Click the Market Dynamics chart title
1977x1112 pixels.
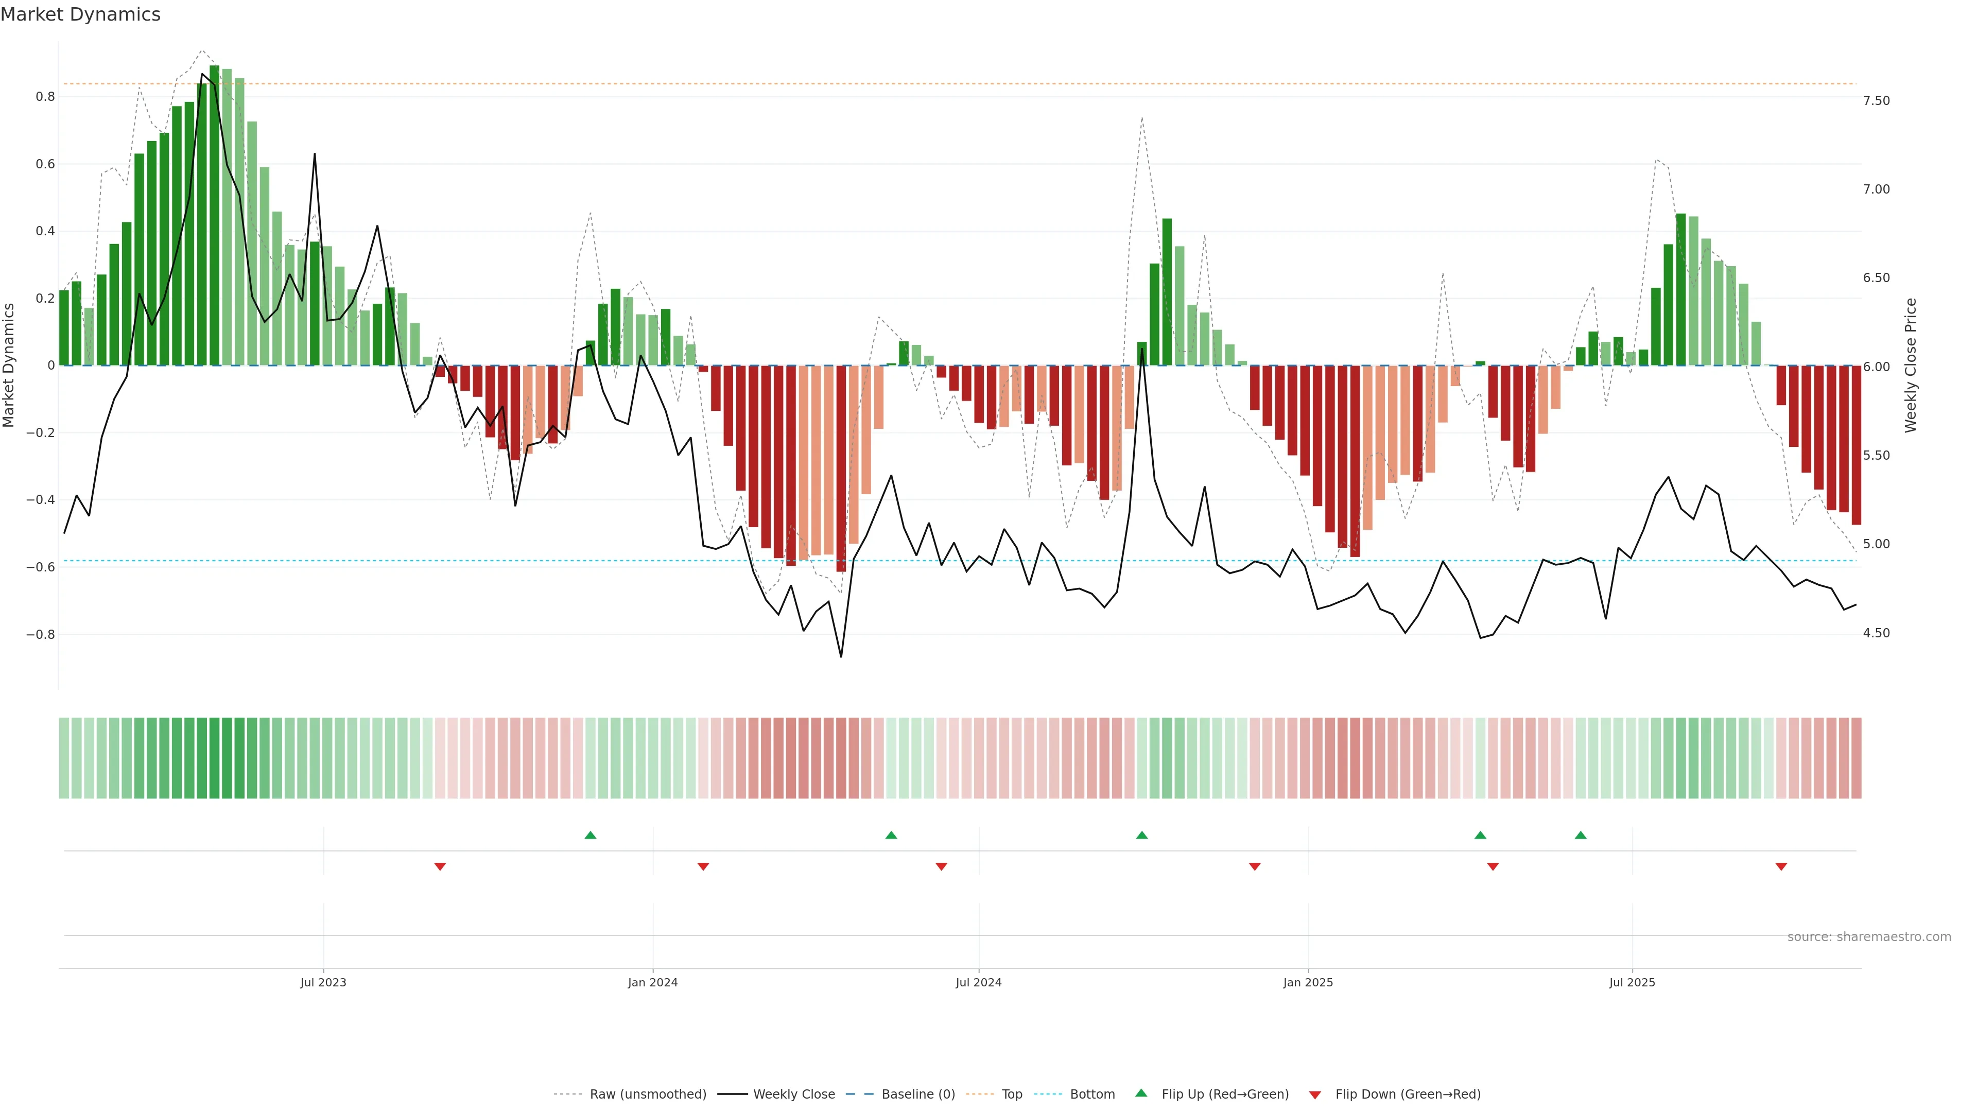tap(81, 14)
